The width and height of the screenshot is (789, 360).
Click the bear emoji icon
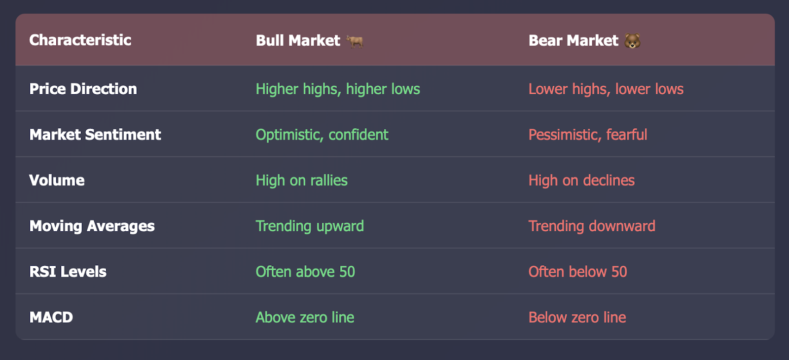(x=632, y=41)
